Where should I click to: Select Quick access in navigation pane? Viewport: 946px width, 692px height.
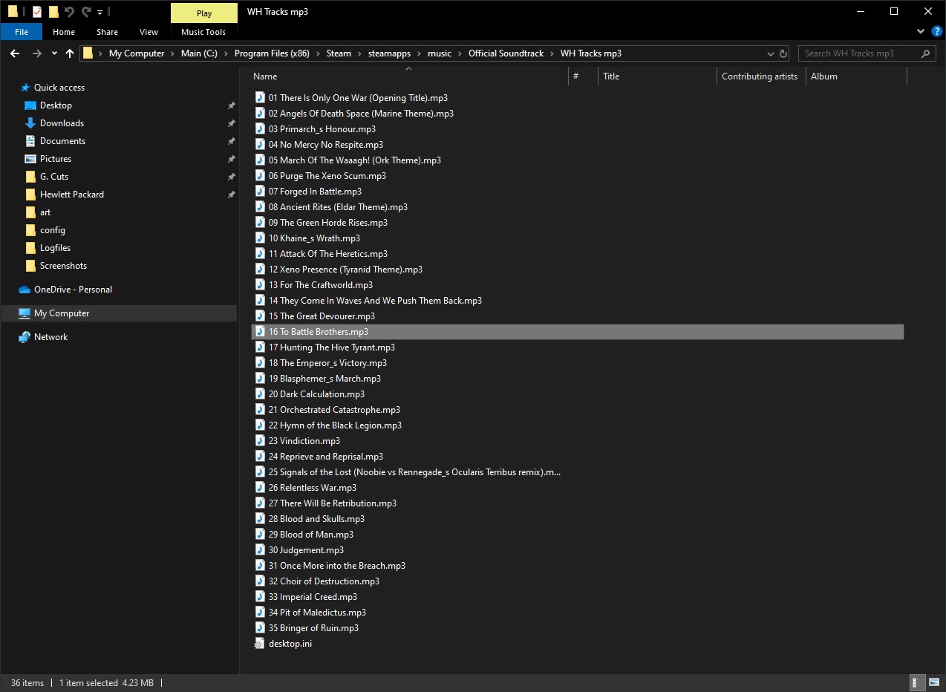click(59, 88)
